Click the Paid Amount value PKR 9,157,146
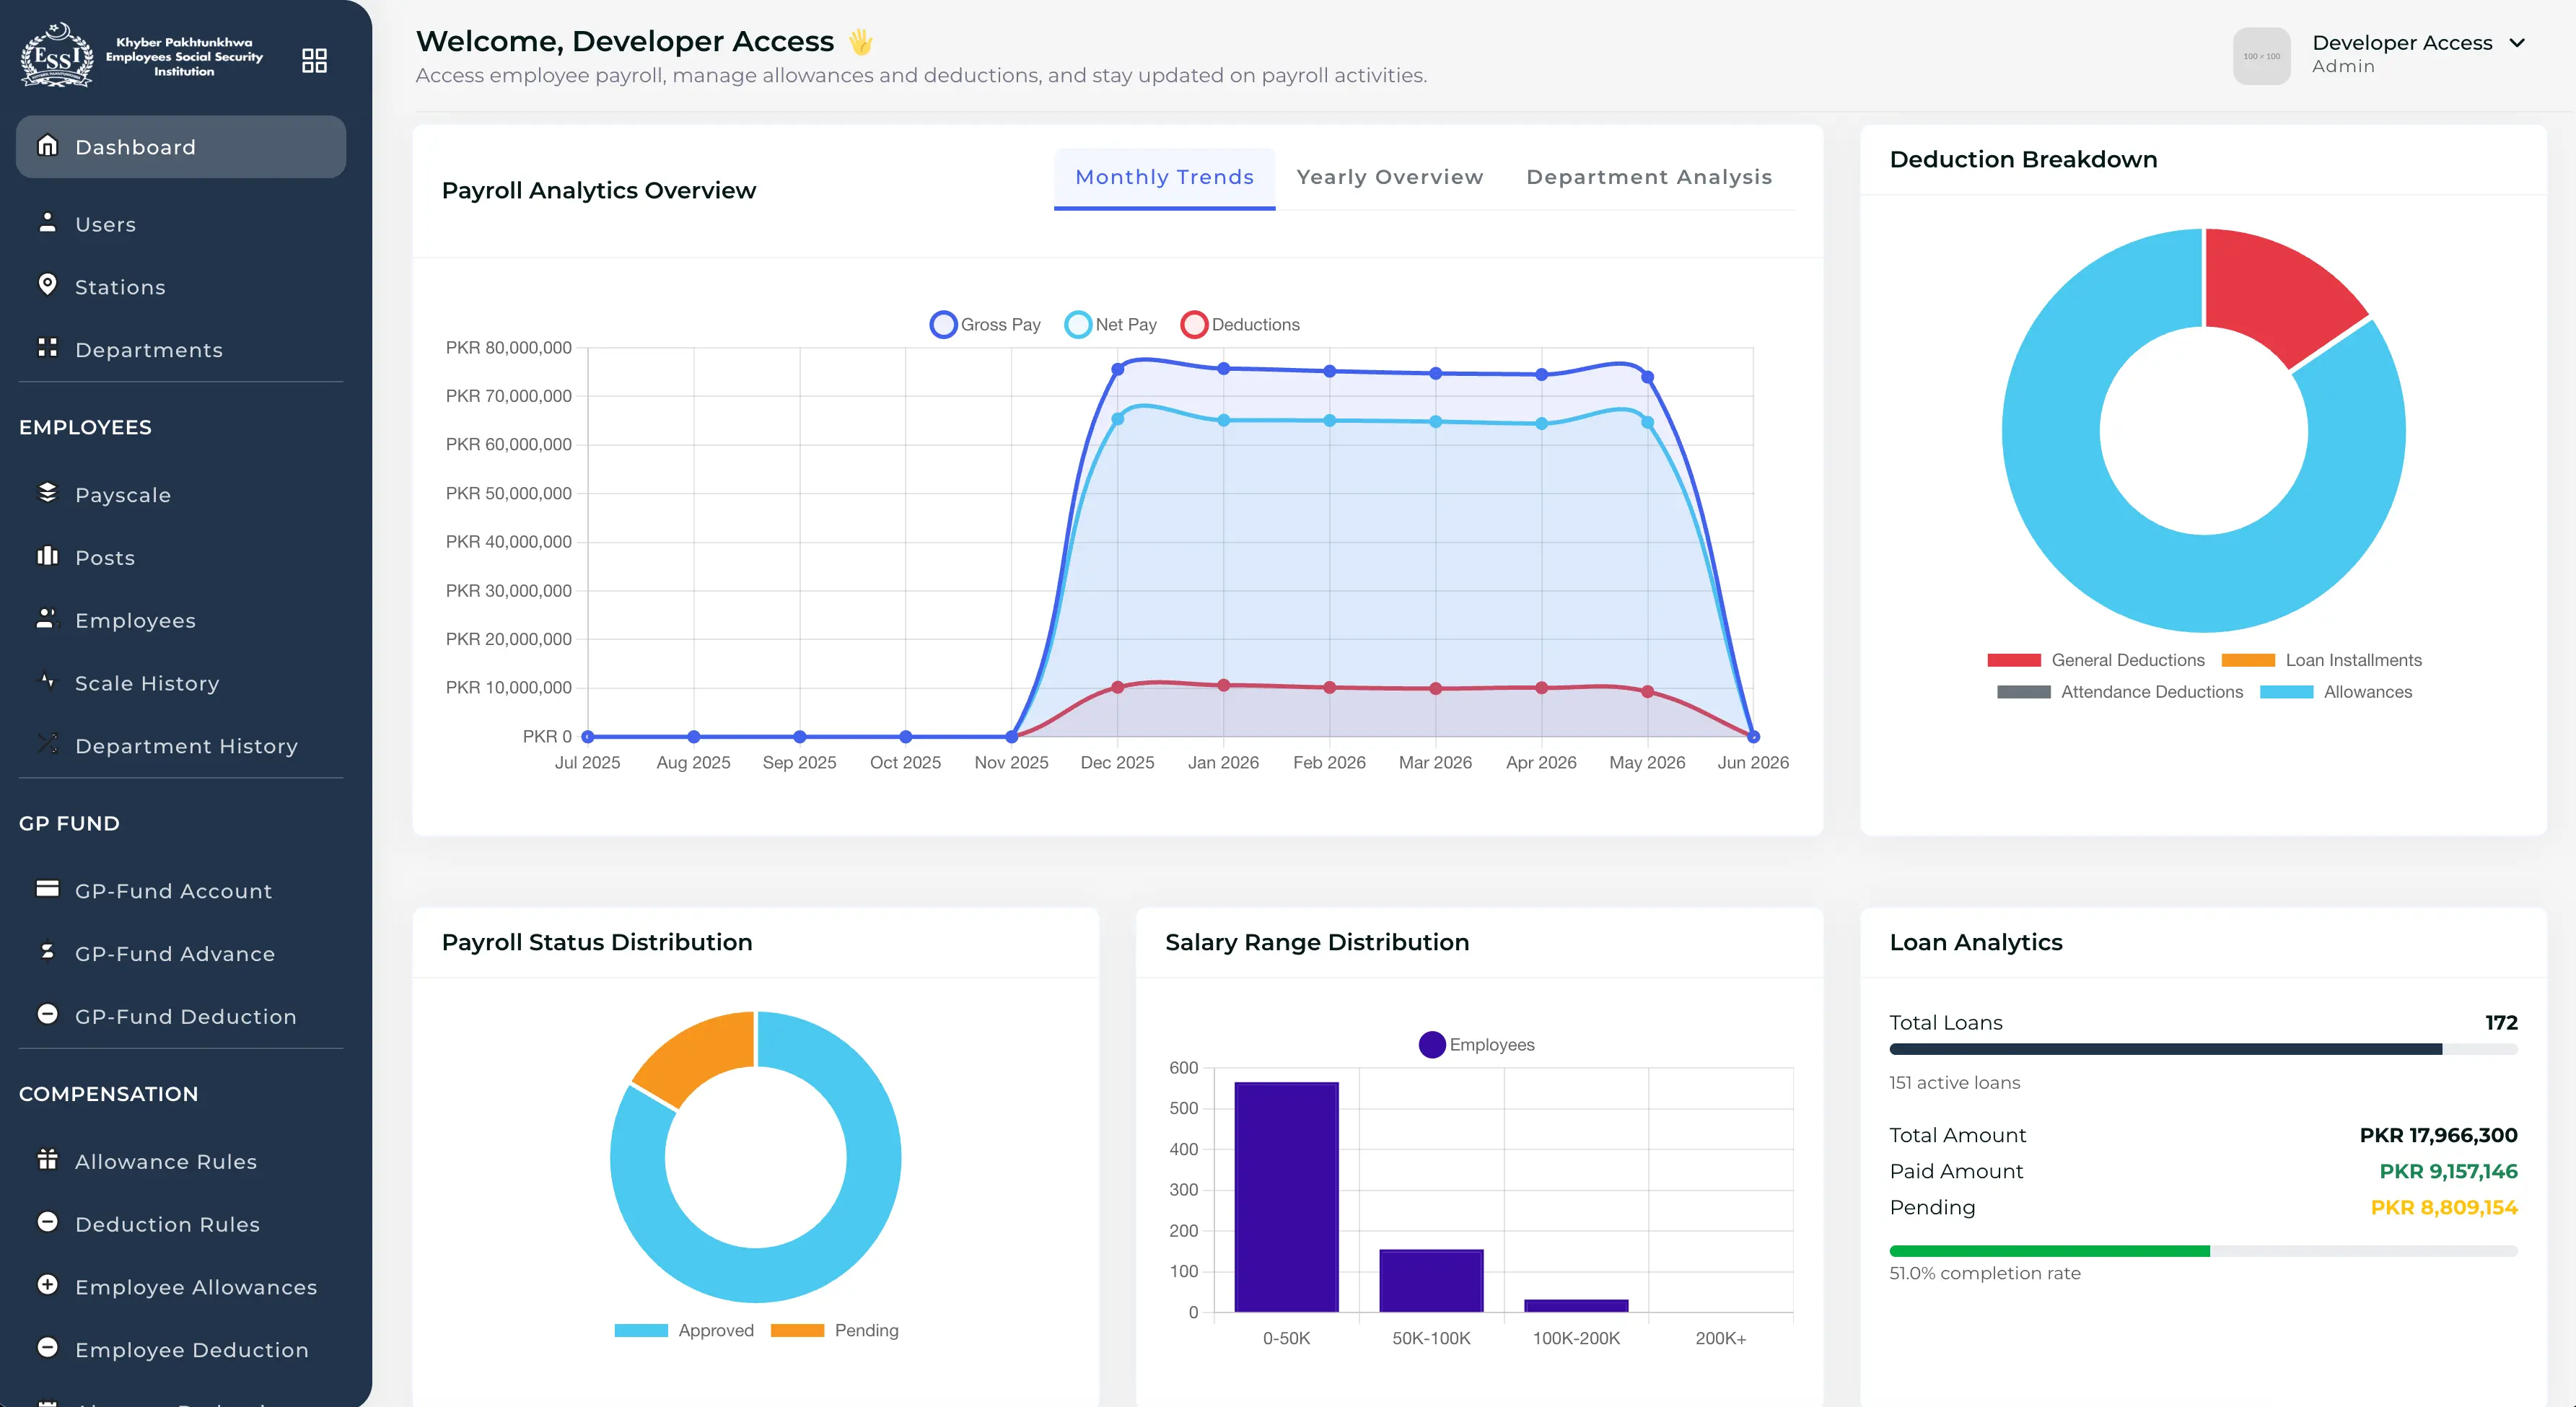The height and width of the screenshot is (1407, 2576). point(2448,1171)
